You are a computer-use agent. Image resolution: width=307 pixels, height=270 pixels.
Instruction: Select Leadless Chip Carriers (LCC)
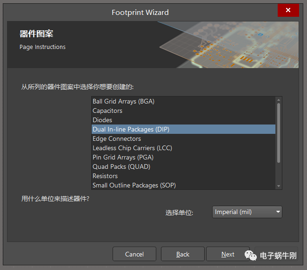[x=183, y=148]
